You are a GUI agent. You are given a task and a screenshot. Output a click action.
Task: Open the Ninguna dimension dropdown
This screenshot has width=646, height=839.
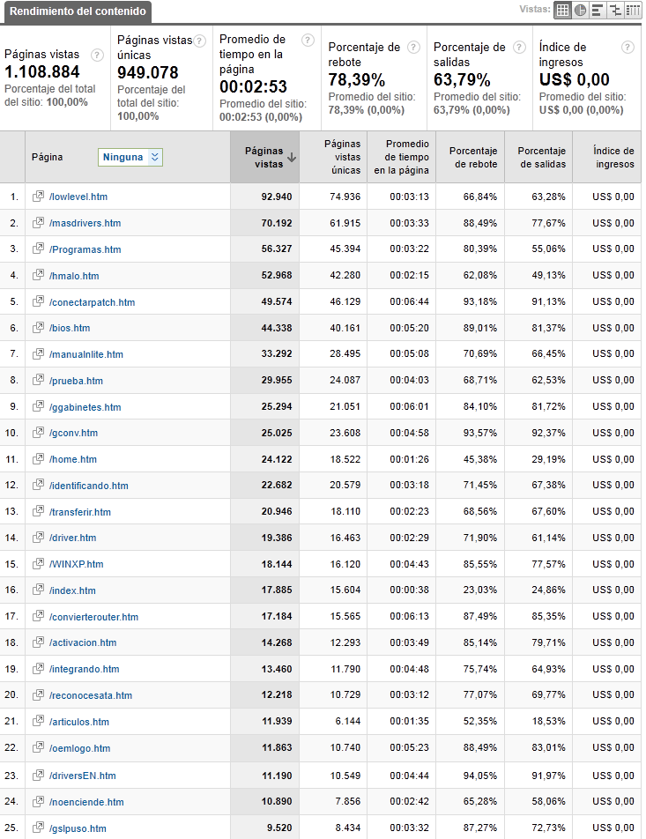click(130, 157)
